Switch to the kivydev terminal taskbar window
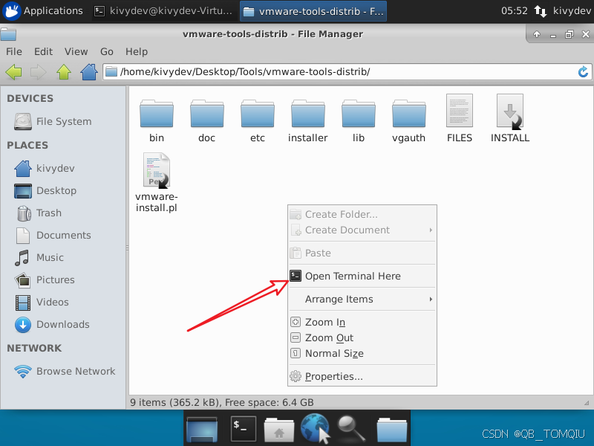594x446 pixels. 163,11
